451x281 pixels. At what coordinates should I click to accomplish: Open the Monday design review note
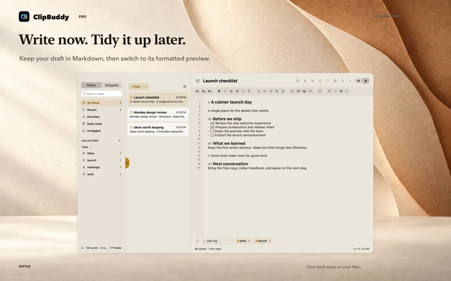click(x=158, y=114)
